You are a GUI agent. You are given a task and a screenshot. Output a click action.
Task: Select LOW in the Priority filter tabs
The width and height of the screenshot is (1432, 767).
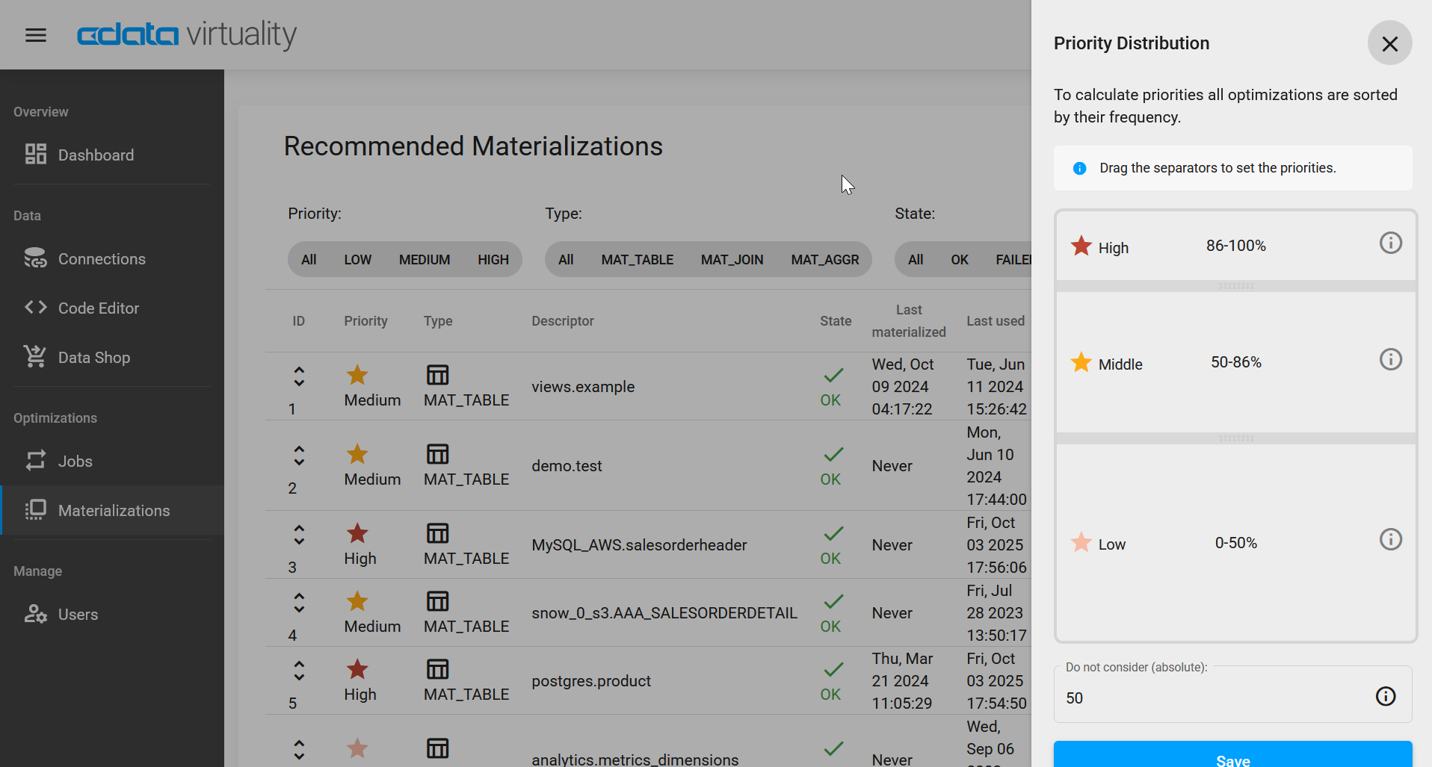[357, 259]
